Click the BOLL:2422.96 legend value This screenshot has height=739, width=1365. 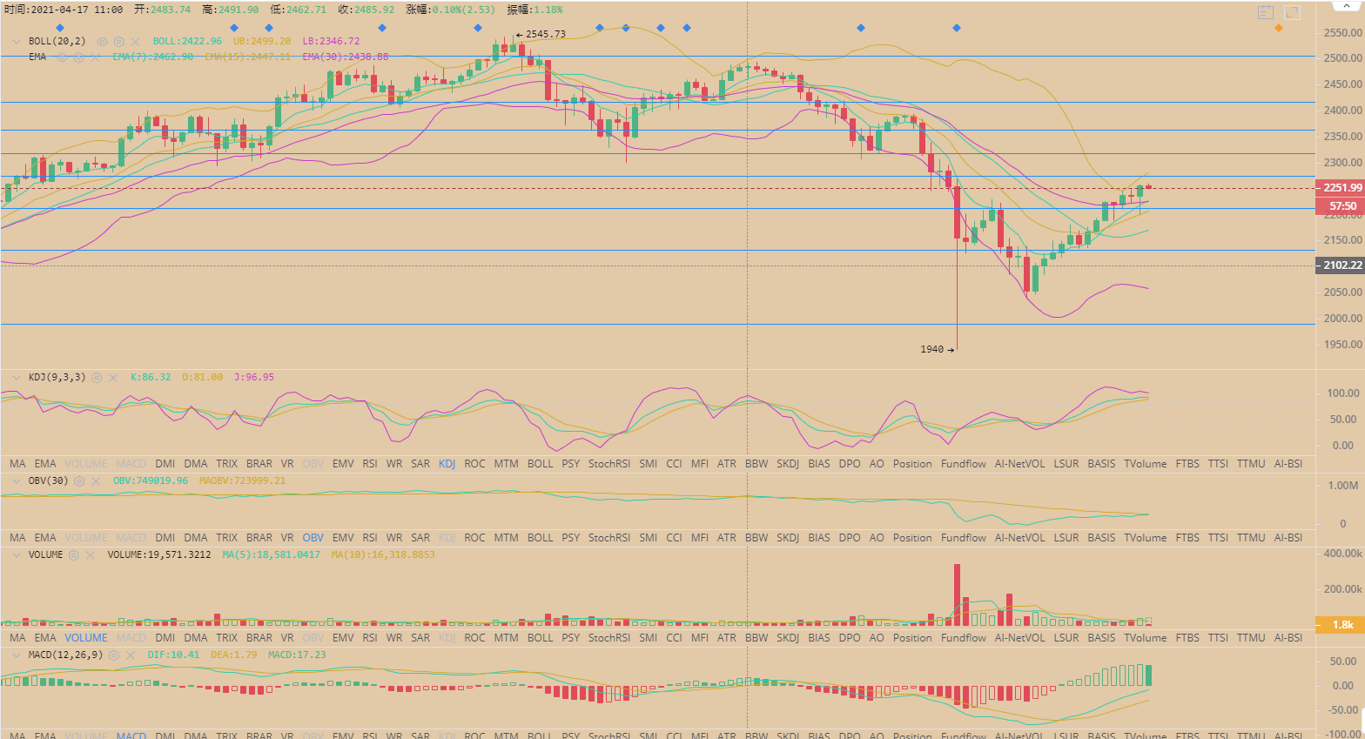click(x=187, y=41)
